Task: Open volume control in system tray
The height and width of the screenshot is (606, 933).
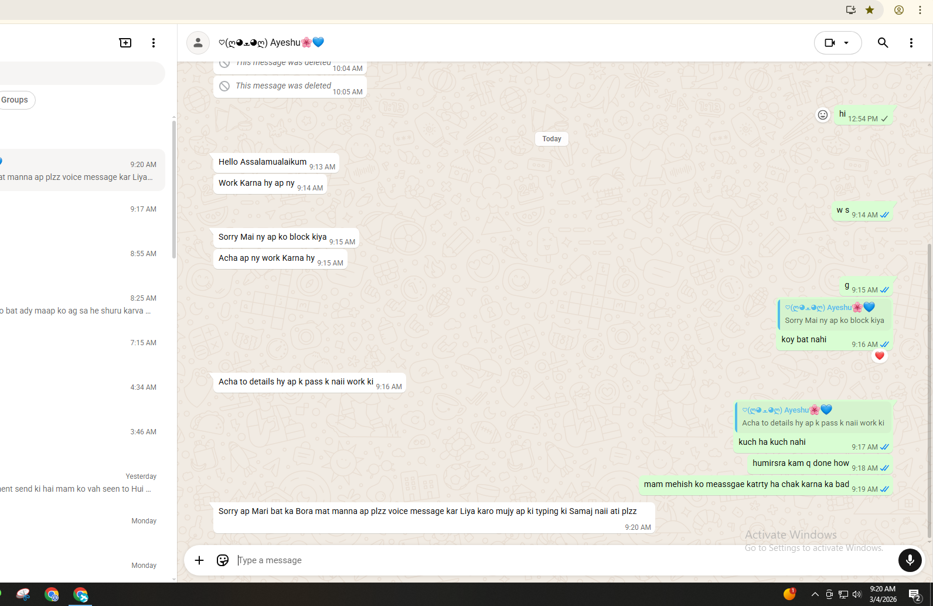Action: (857, 594)
